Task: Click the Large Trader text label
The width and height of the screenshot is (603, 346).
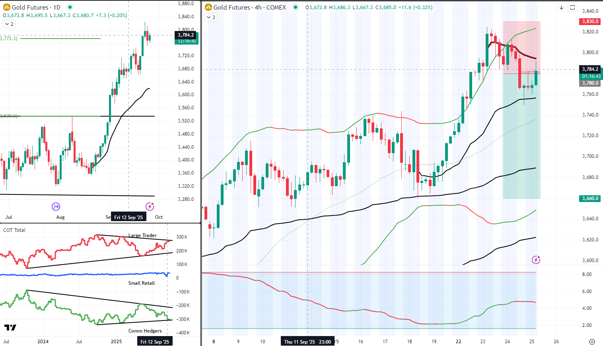Action: pyautogui.click(x=142, y=235)
